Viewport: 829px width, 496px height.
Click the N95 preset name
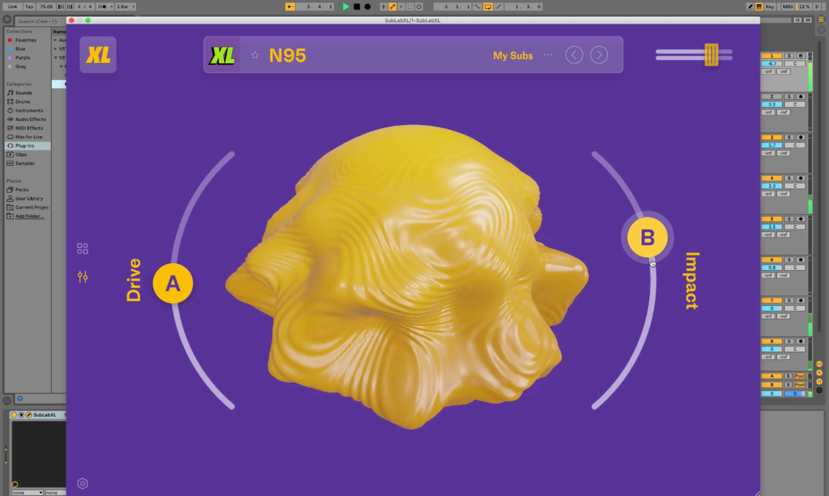point(287,55)
